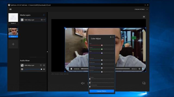Open audio settings gear for 1080-60fps.mp4
This screenshot has height=97, width=174.
click(x=44, y=65)
